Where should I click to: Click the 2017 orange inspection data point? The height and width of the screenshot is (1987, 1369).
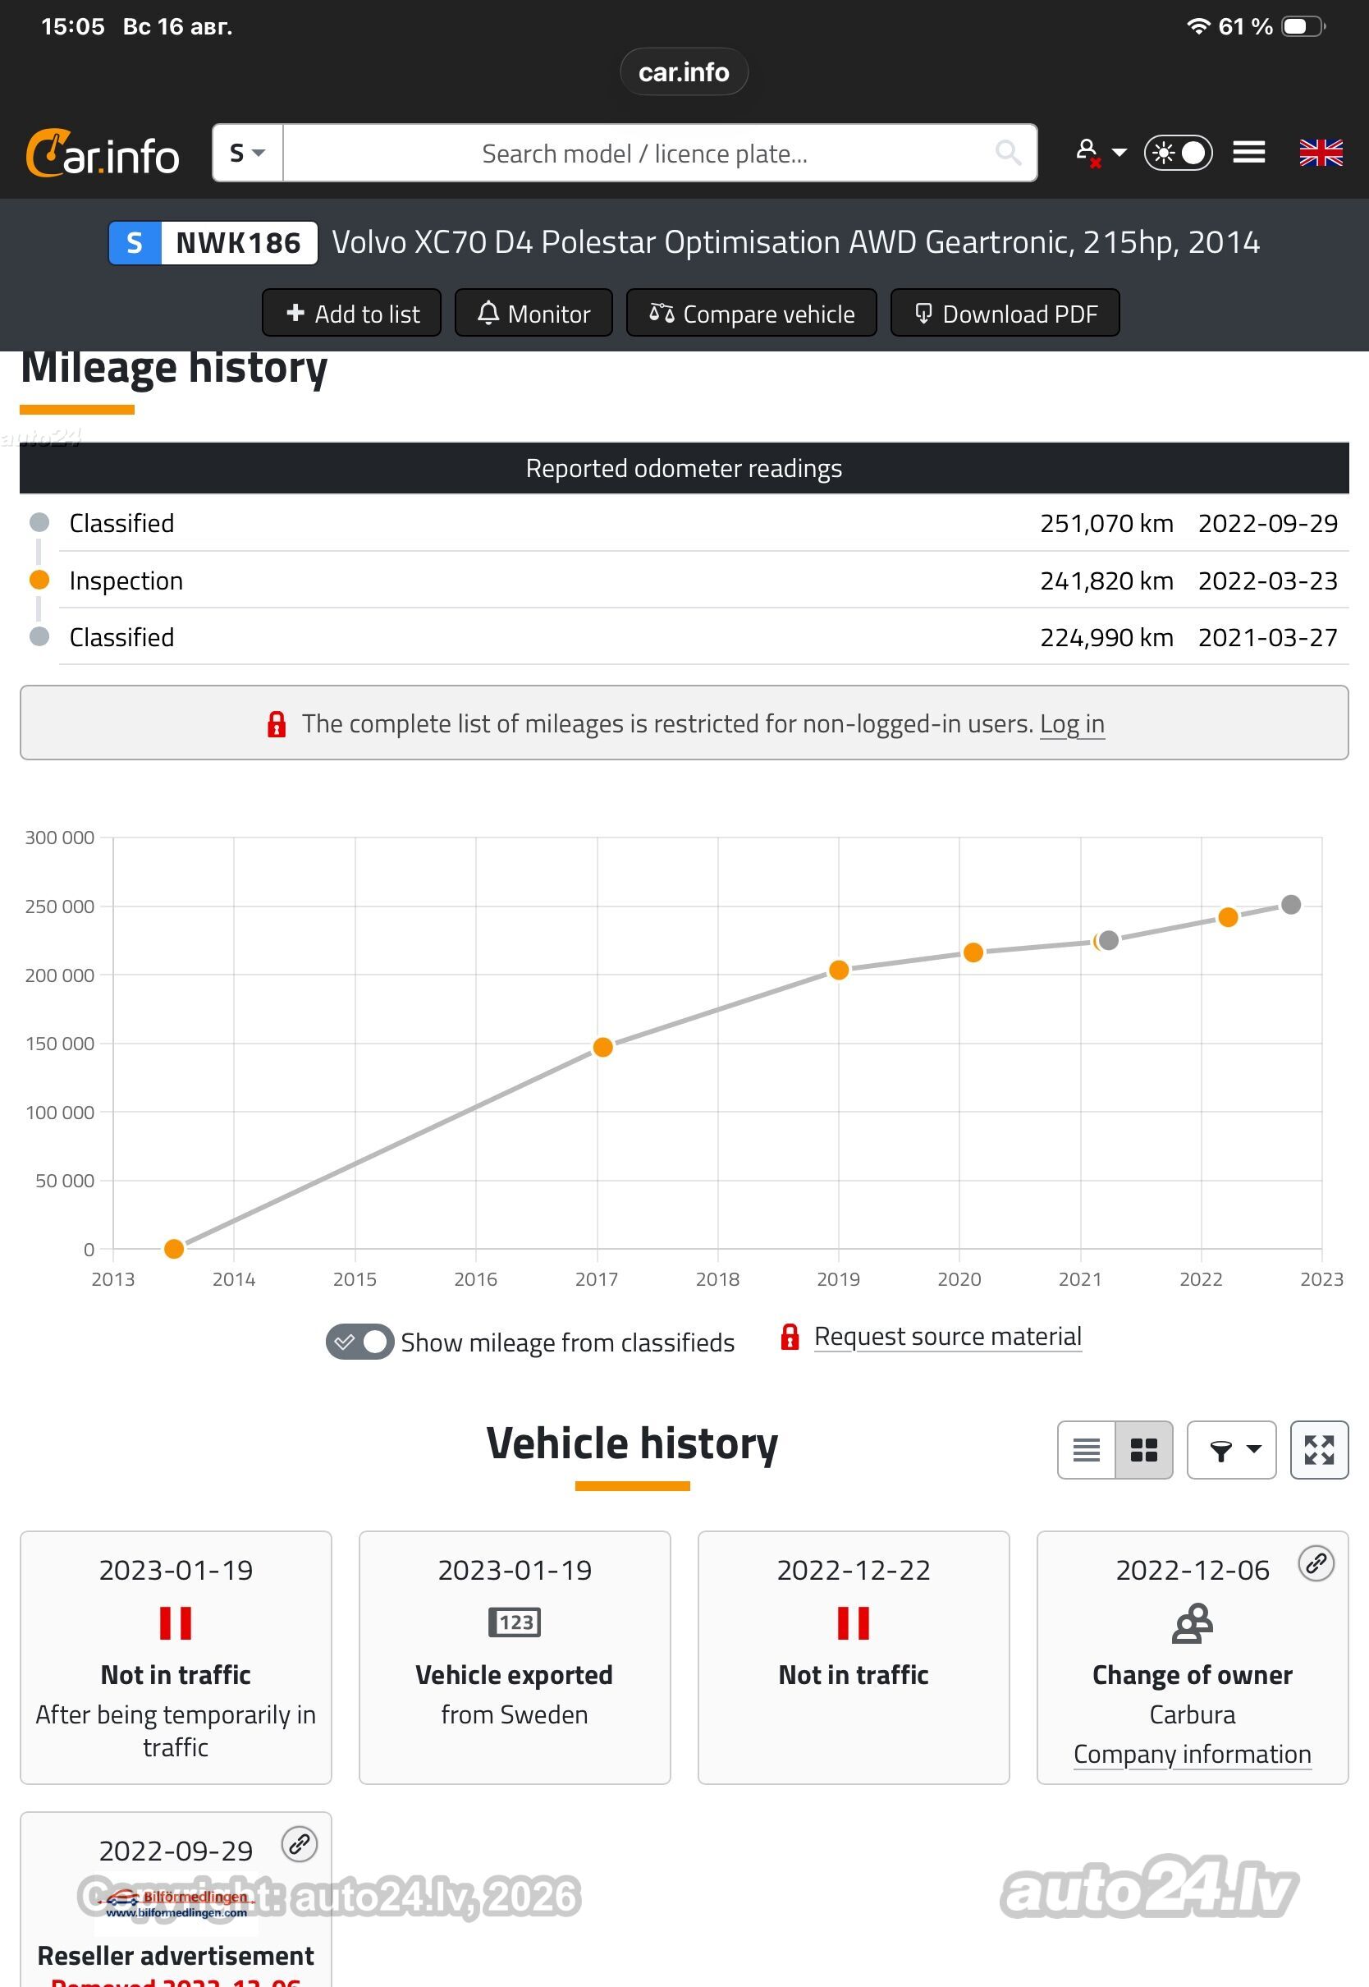(x=603, y=1048)
